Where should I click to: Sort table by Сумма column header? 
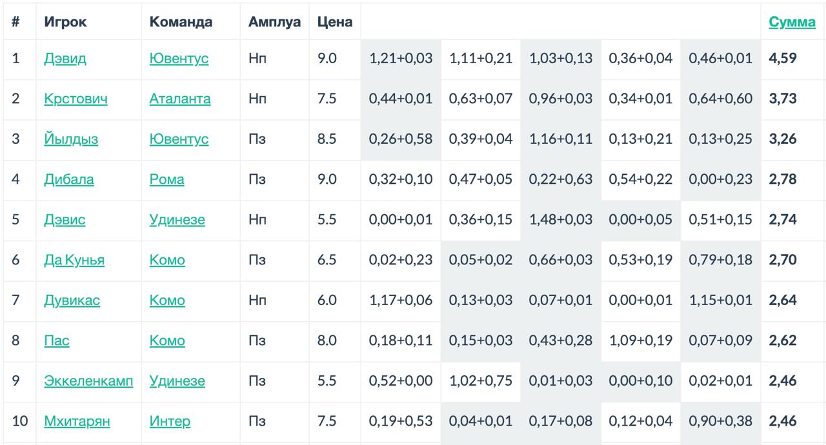(x=792, y=22)
